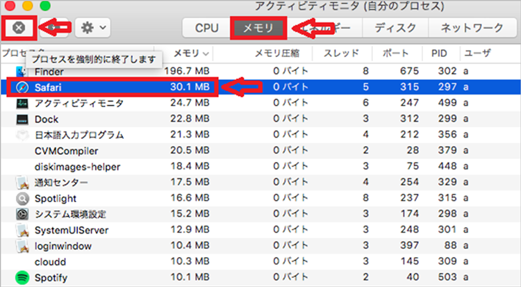Click the 10.1 MB memory value
The width and height of the screenshot is (521, 287).
pos(190,277)
